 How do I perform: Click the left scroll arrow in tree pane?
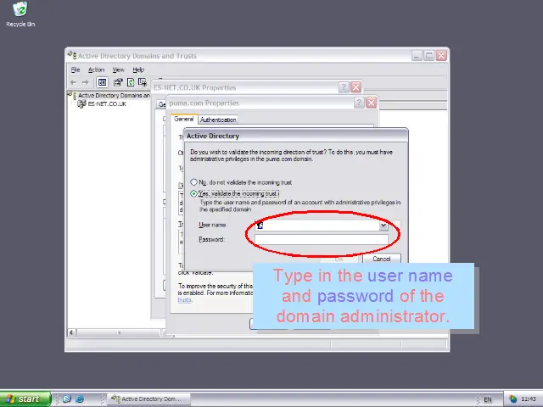(71, 332)
